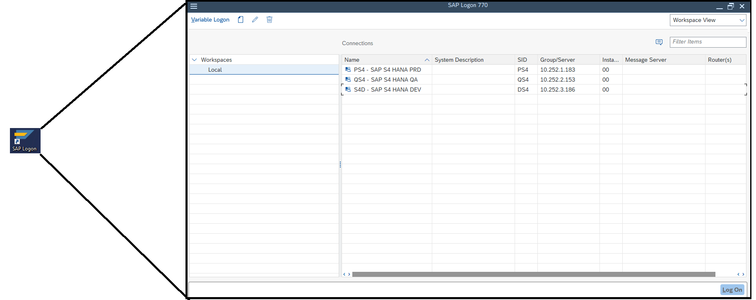Click the Group/Server column header
The image size is (756, 300).
coord(557,60)
